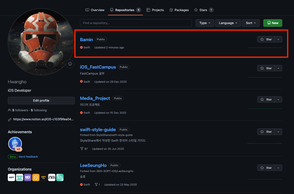Image resolution: width=294 pixels, height=194 pixels.
Task: Open the Projects tab
Action: click(x=155, y=10)
